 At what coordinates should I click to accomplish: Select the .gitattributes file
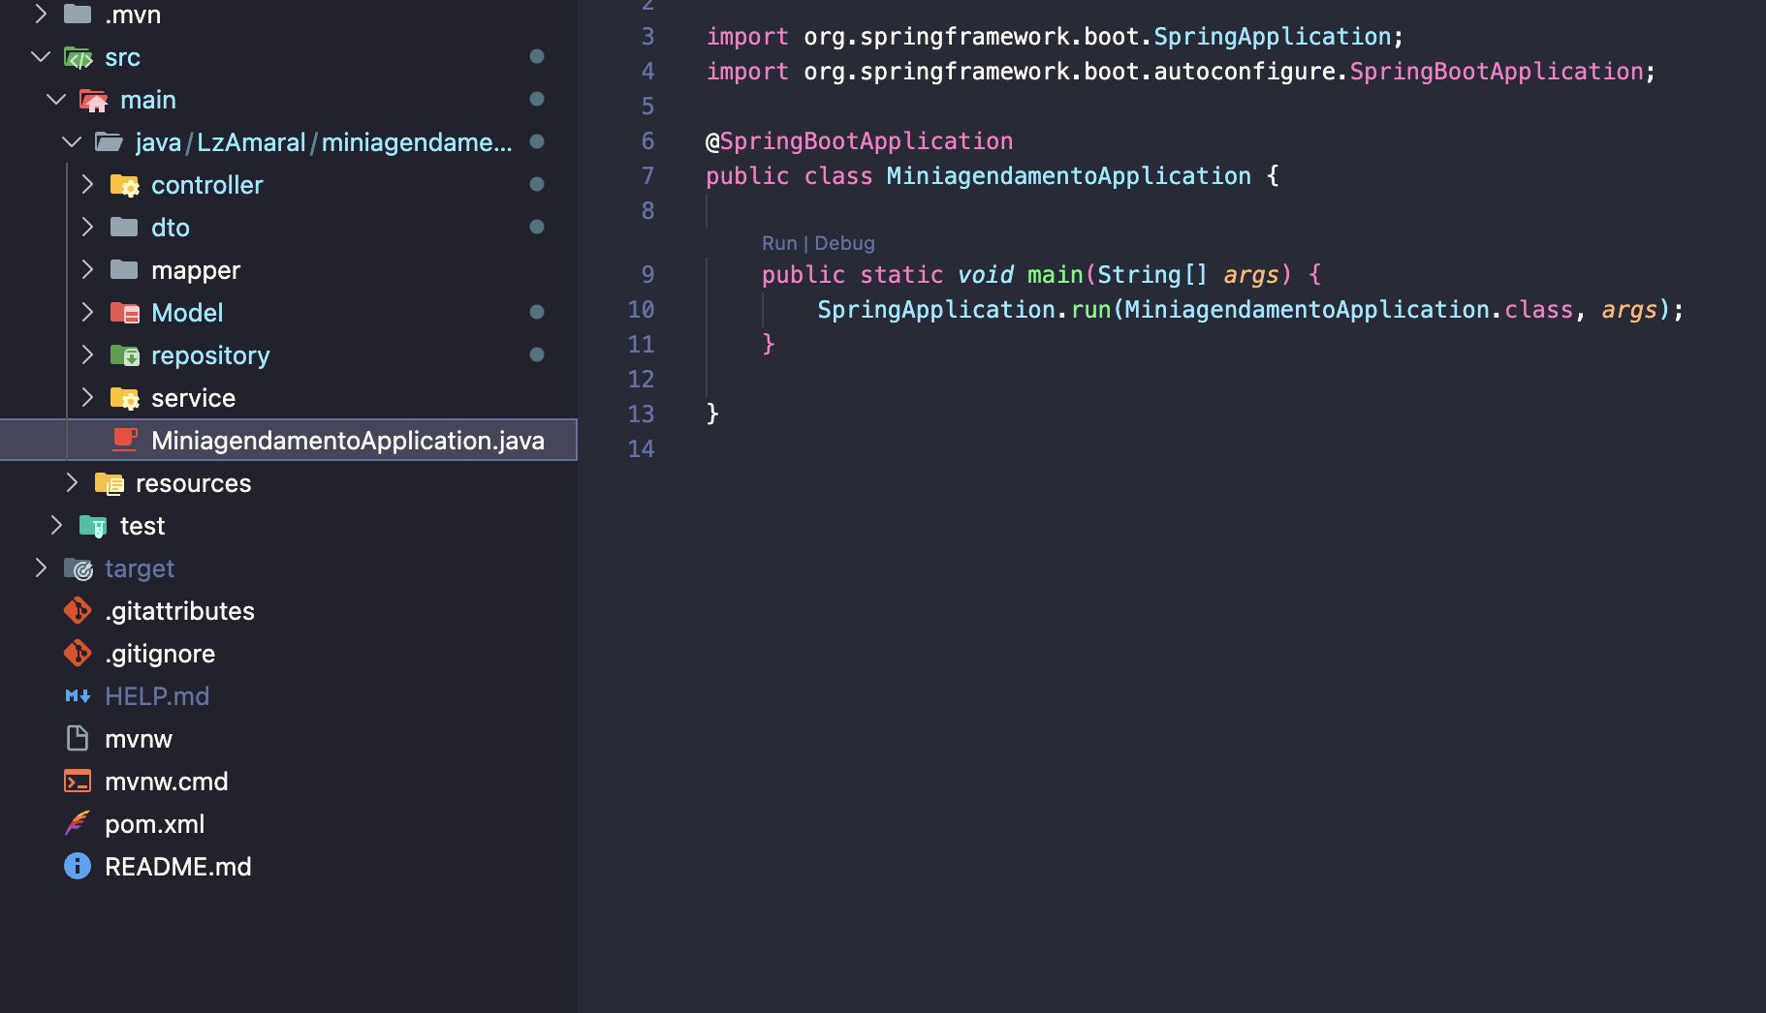point(179,611)
